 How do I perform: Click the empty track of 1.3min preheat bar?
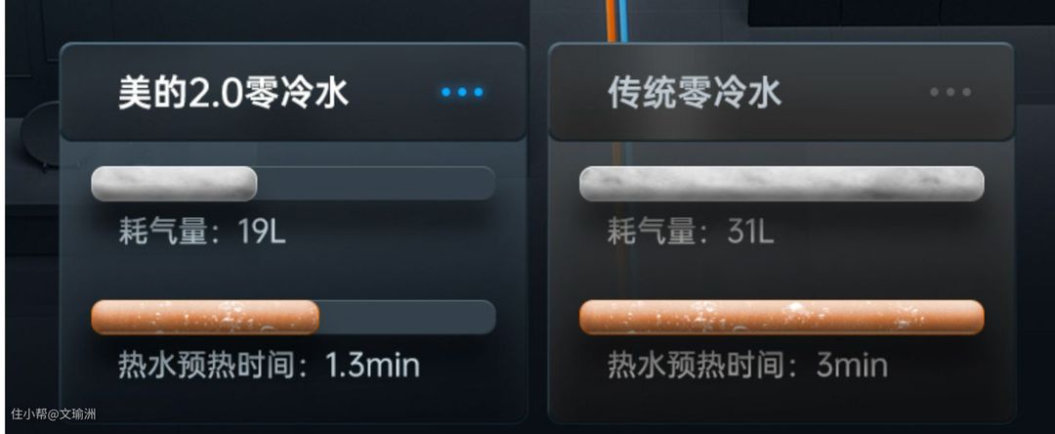coord(407,317)
